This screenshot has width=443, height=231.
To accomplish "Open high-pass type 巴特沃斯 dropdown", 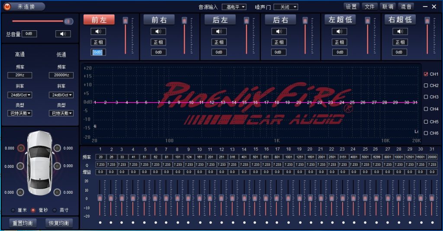I will [x=20, y=113].
